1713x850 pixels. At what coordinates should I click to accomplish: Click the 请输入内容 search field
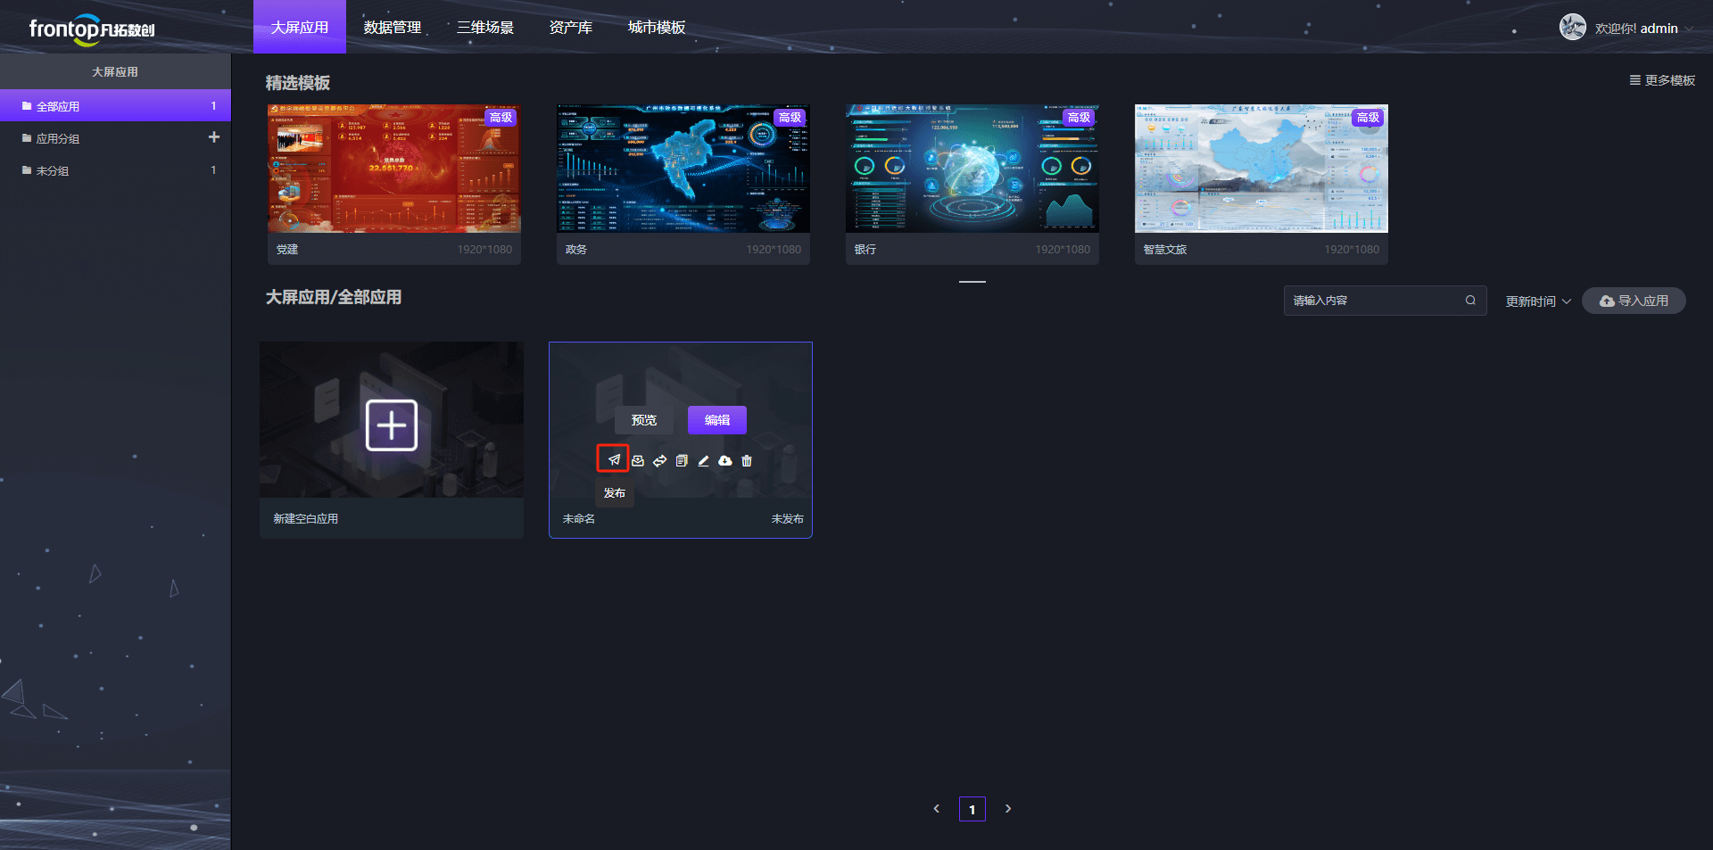[1385, 301]
